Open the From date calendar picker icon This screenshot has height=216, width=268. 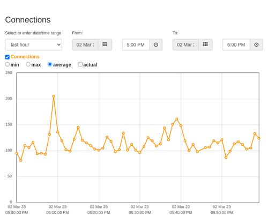point(105,44)
